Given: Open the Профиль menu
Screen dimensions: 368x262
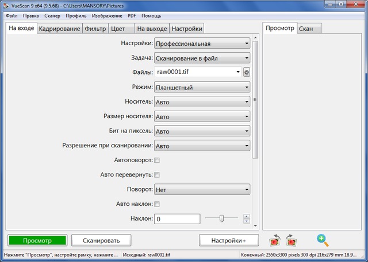Looking at the screenshot, I should [76, 16].
